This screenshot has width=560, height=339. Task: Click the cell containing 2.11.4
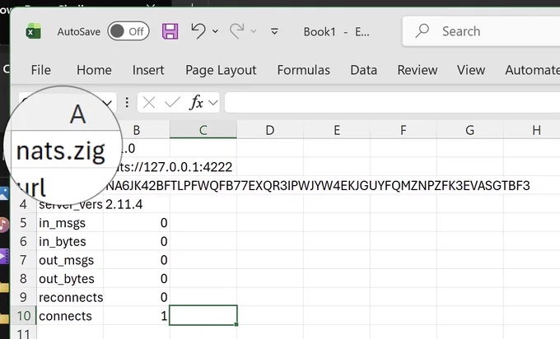point(137,205)
